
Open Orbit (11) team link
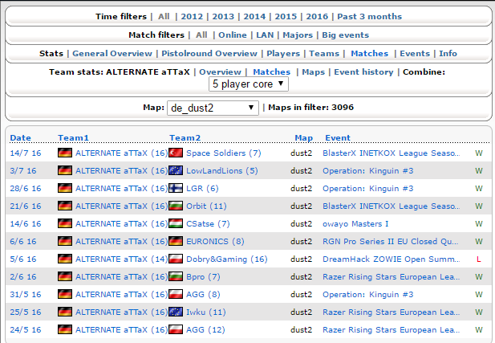(206, 206)
